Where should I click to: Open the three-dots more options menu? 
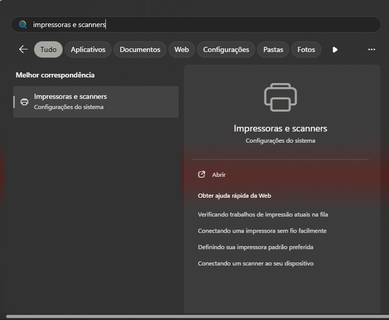371,49
